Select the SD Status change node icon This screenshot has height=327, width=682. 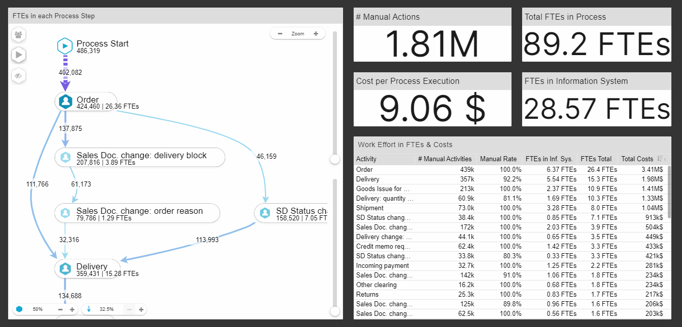click(x=265, y=213)
